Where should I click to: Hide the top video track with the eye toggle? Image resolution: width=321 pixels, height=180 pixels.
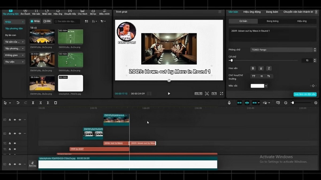pyautogui.click(x=14, y=119)
